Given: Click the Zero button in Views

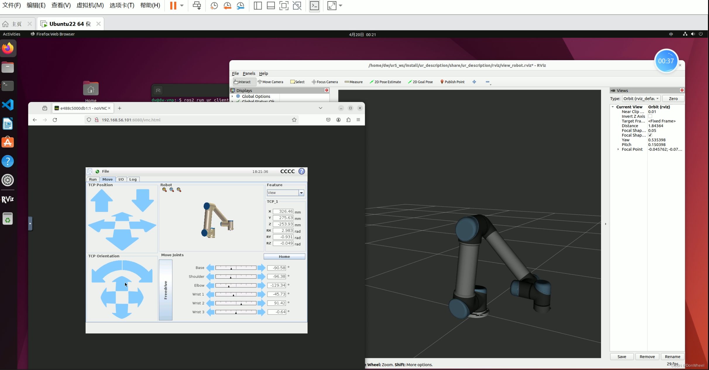Looking at the screenshot, I should 673,99.
